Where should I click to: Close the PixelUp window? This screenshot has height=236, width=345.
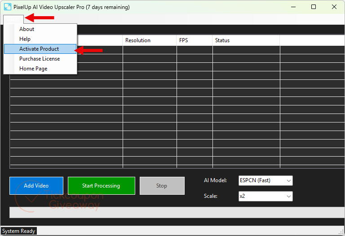[x=334, y=7]
